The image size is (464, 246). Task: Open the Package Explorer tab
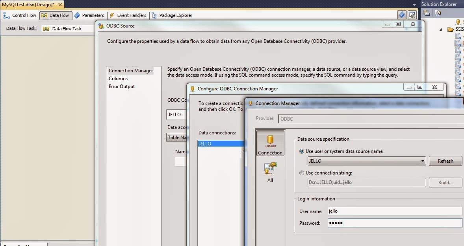[x=174, y=15]
